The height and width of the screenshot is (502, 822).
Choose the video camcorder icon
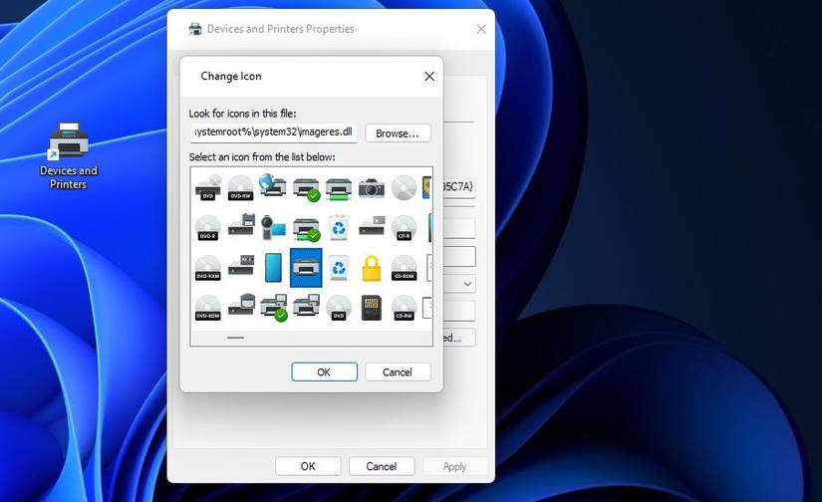[x=273, y=227]
